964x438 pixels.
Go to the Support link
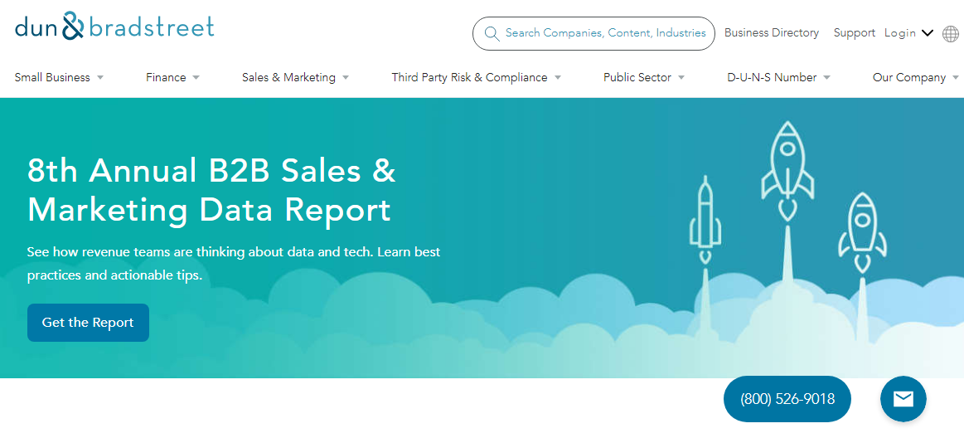pyautogui.click(x=854, y=32)
